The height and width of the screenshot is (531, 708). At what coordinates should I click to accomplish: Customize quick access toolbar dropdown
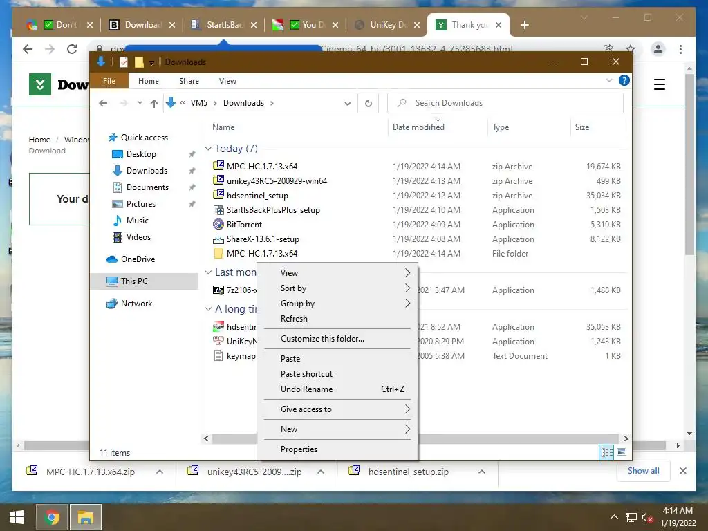(x=151, y=62)
